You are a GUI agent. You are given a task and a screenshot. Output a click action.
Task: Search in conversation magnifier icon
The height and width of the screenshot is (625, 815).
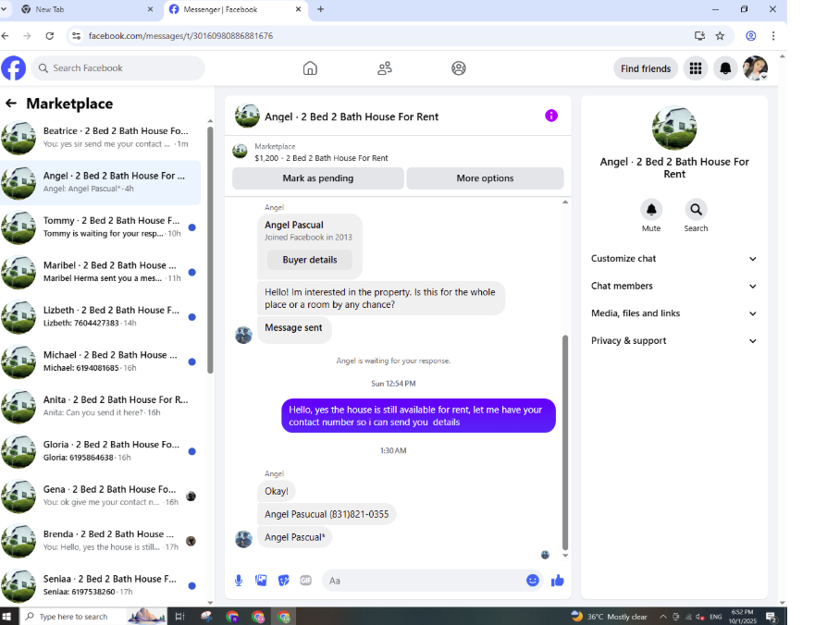point(696,210)
